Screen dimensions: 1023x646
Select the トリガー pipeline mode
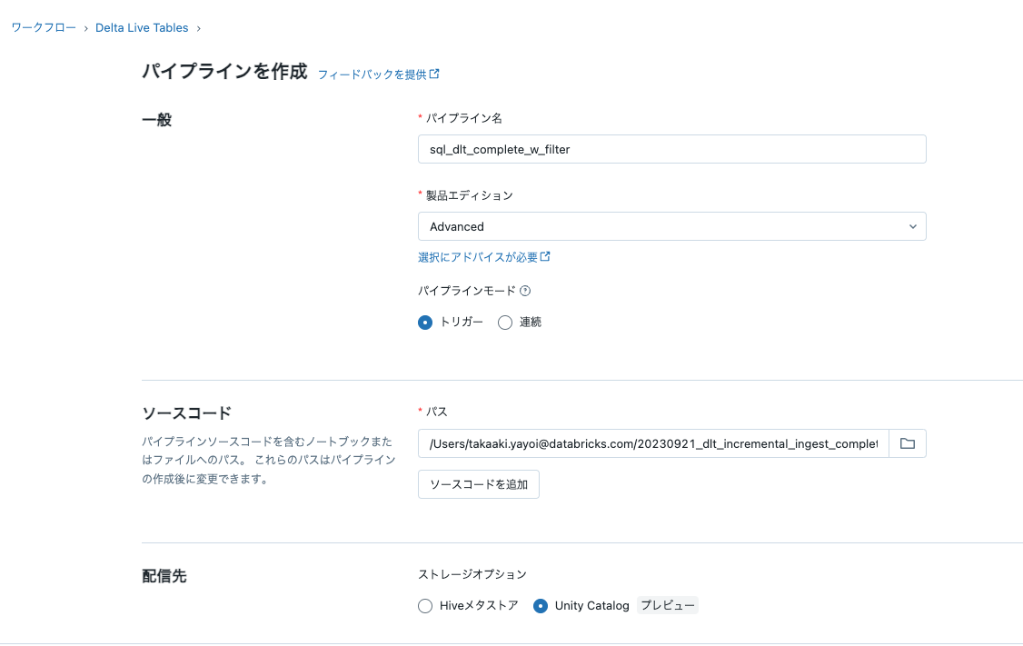pos(424,322)
